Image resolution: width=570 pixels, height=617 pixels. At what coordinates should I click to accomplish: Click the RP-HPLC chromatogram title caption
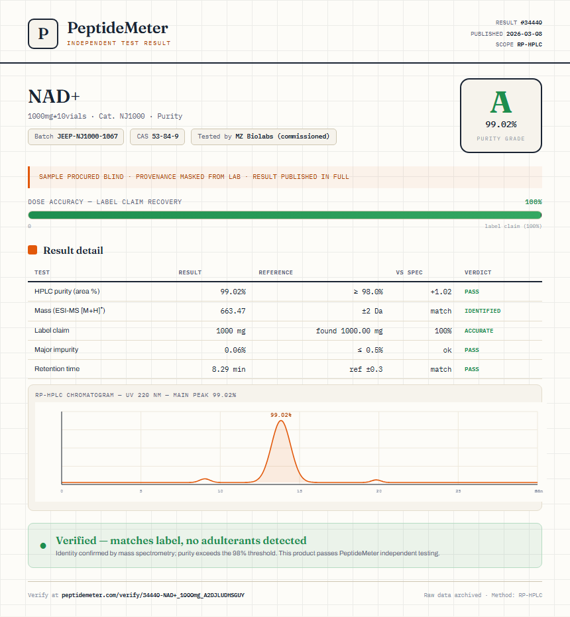(135, 395)
